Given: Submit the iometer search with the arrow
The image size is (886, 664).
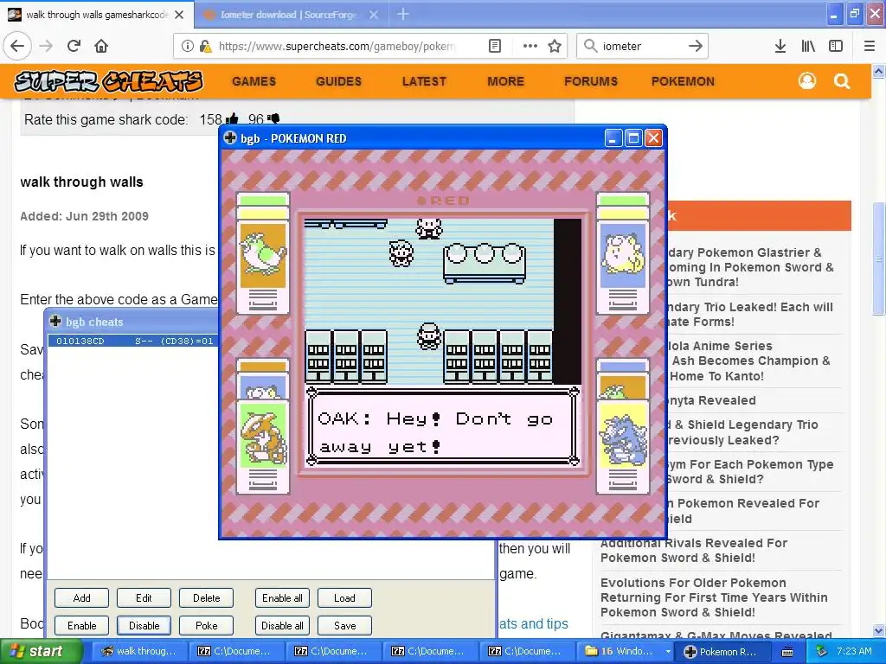Looking at the screenshot, I should coord(695,46).
